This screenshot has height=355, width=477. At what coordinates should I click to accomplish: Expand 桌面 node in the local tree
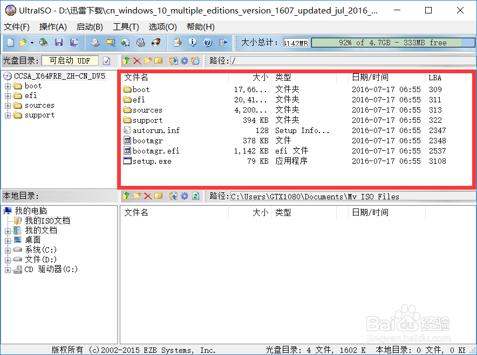click(x=8, y=241)
